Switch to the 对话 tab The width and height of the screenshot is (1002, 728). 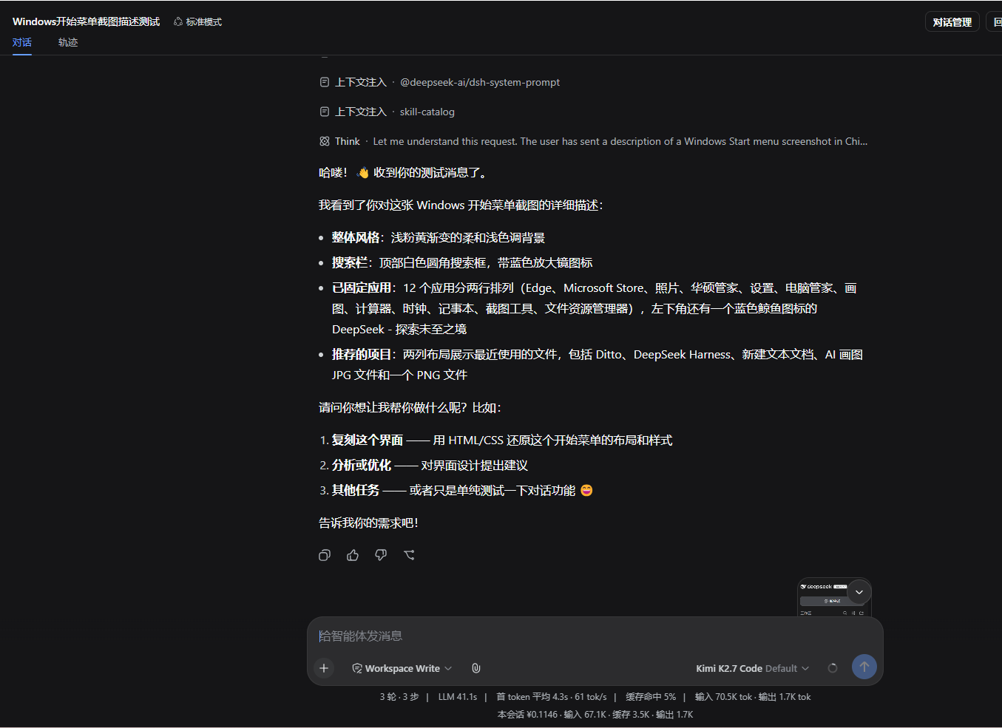coord(22,42)
